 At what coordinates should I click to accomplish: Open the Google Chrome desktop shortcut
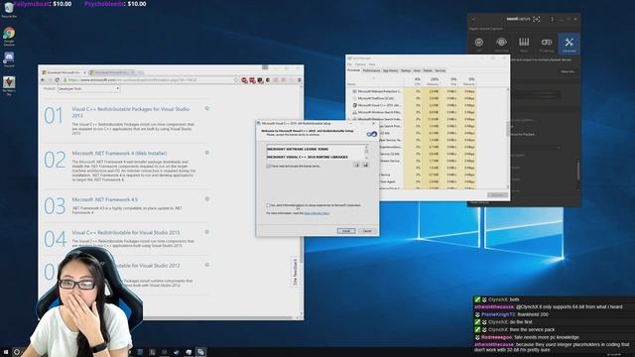[x=9, y=36]
